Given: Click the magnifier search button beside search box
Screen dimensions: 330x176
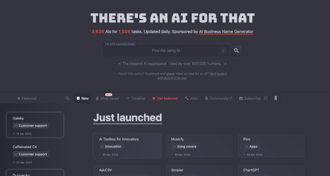Looking at the screenshot, I should [236, 51].
